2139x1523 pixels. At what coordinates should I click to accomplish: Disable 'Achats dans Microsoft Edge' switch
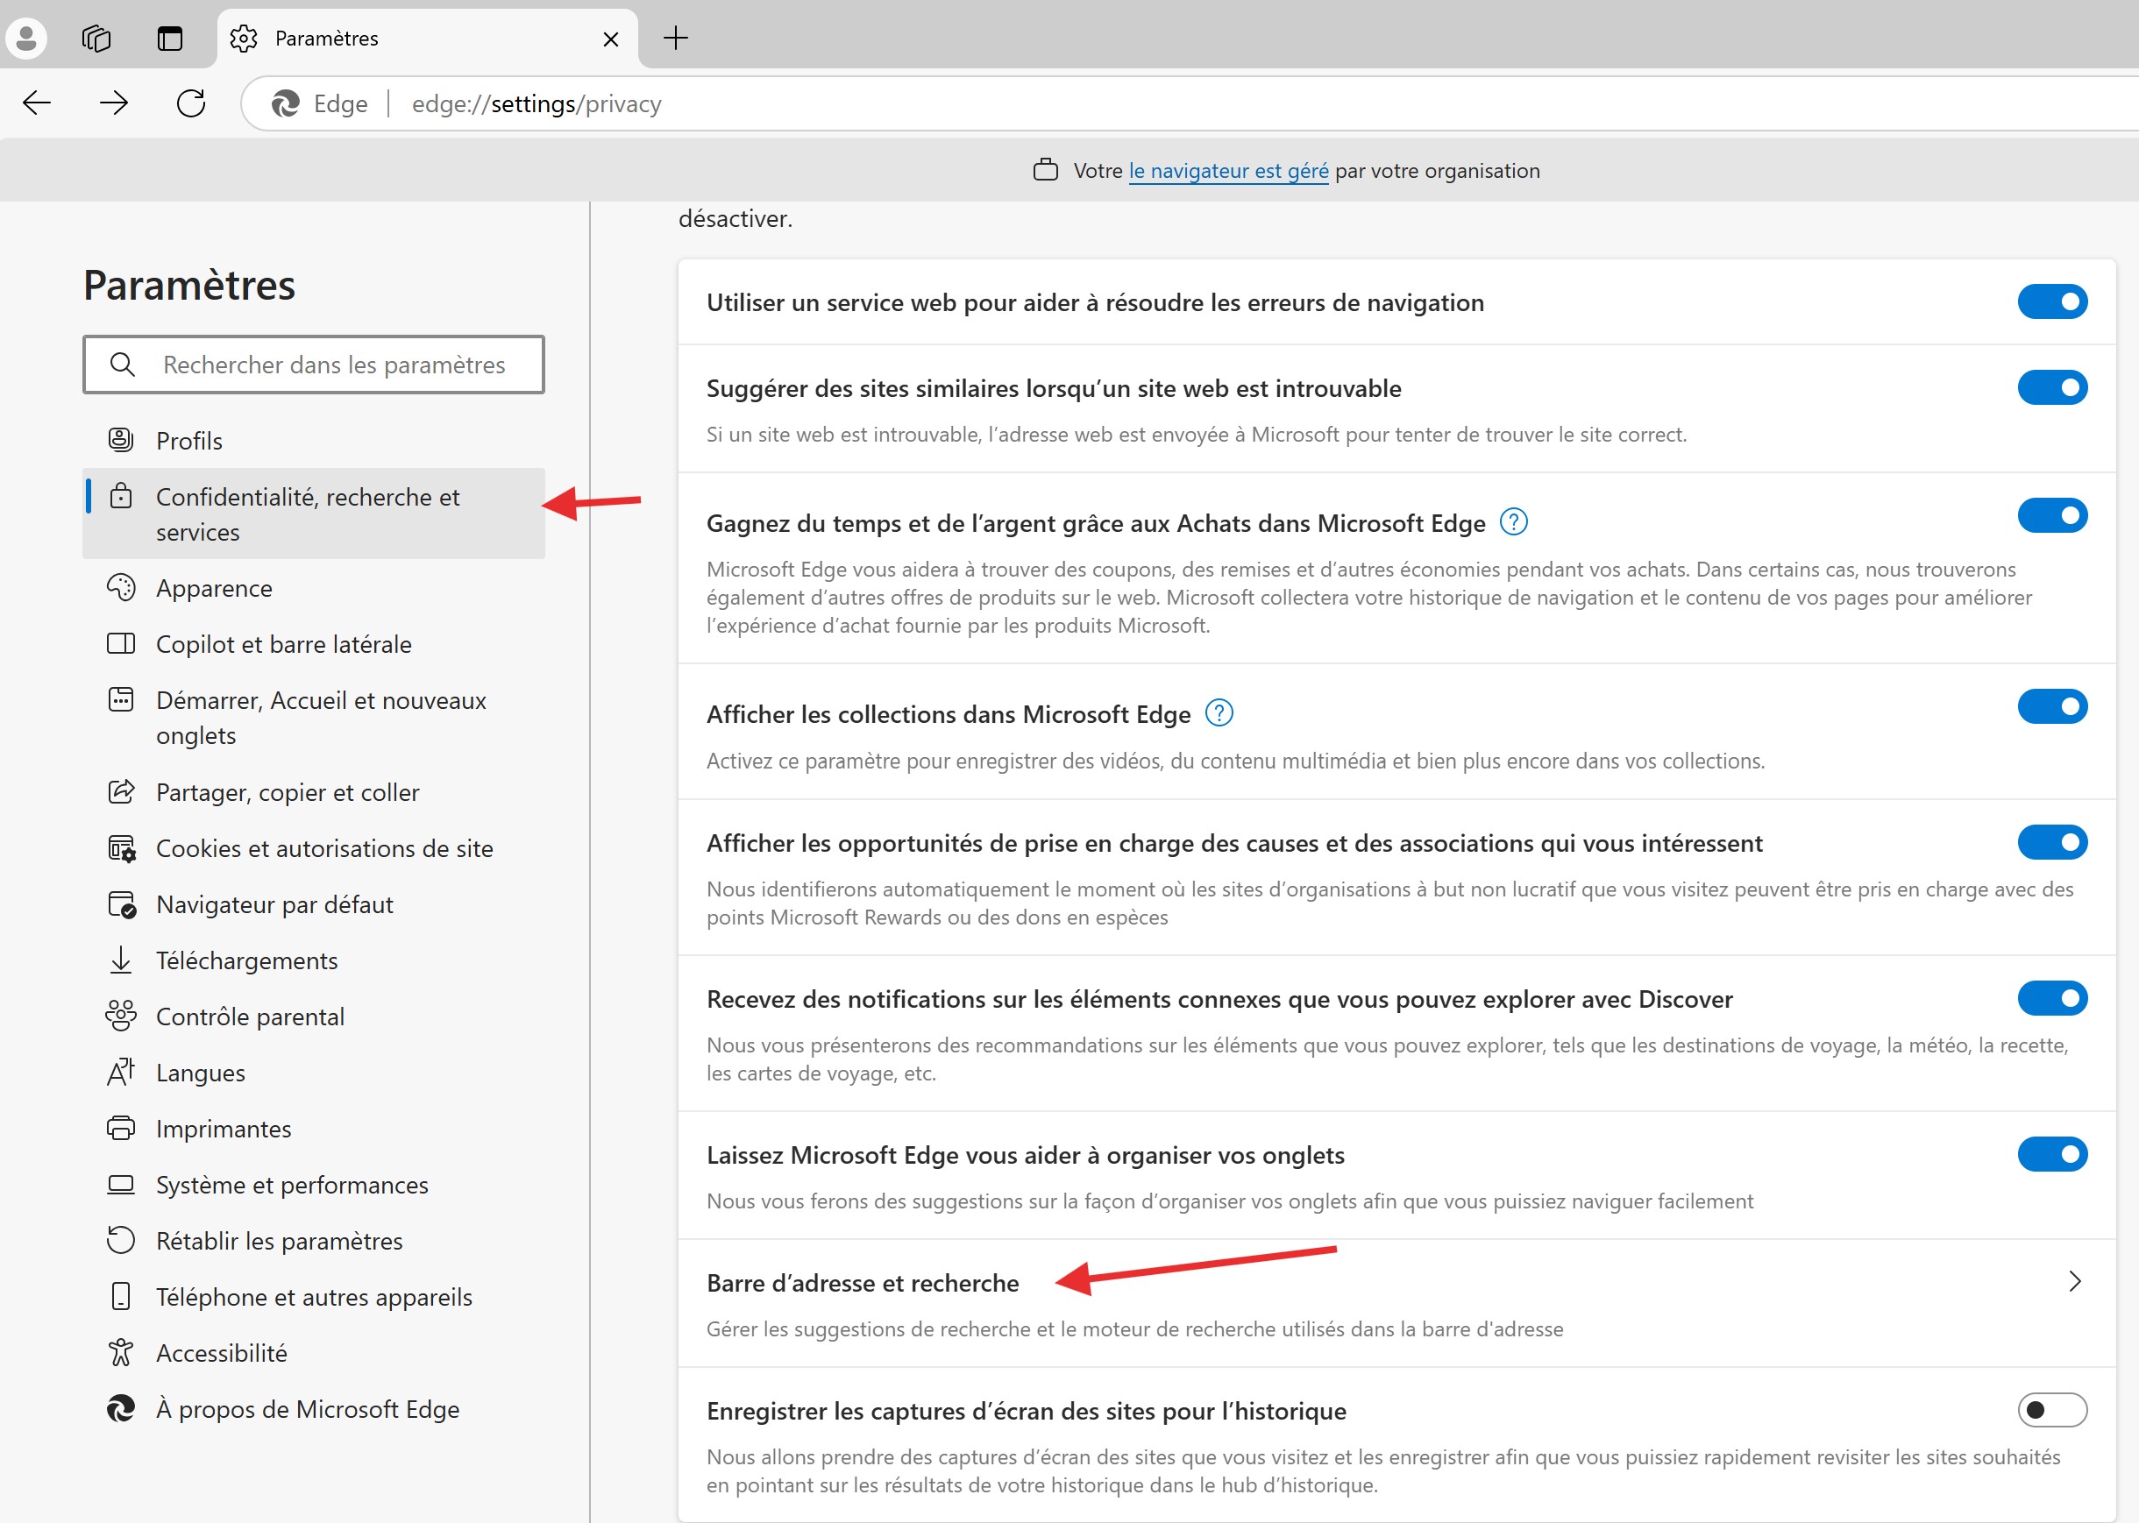(x=2053, y=515)
